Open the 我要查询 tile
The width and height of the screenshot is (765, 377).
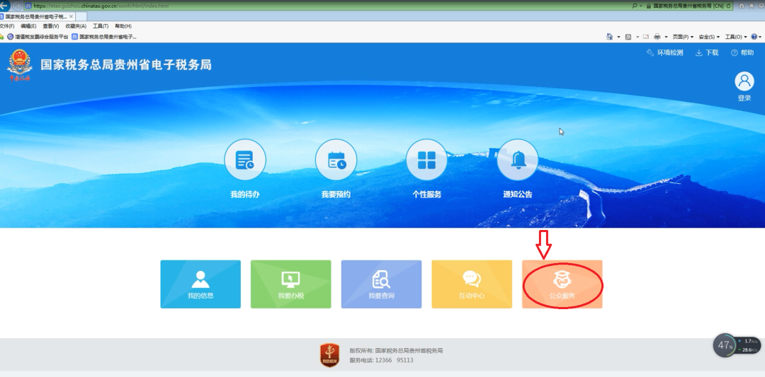[x=381, y=284]
